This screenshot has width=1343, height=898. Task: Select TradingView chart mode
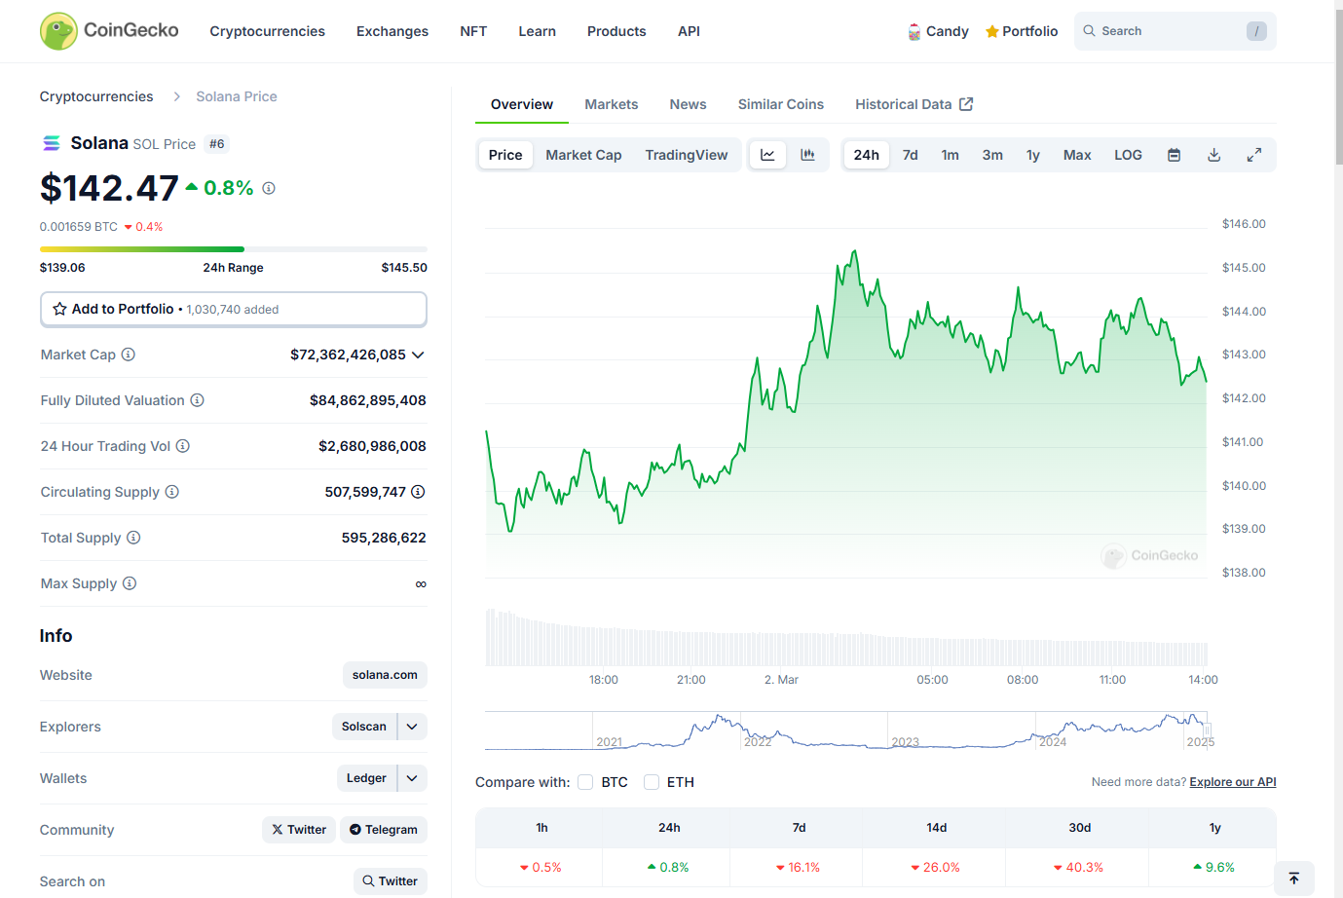tap(687, 155)
